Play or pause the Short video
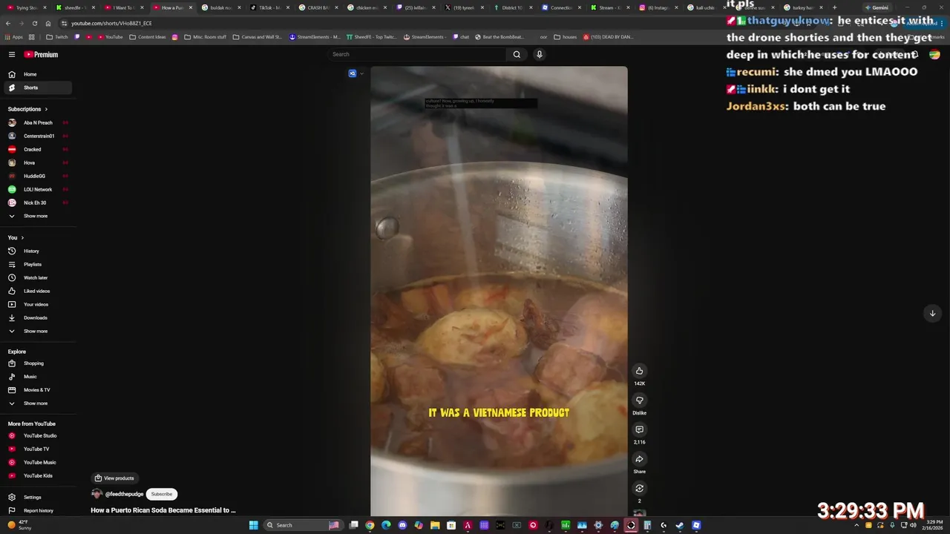950x534 pixels. click(x=499, y=289)
